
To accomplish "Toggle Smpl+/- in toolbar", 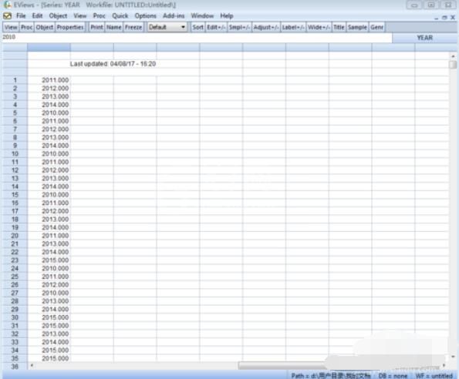I will (239, 27).
